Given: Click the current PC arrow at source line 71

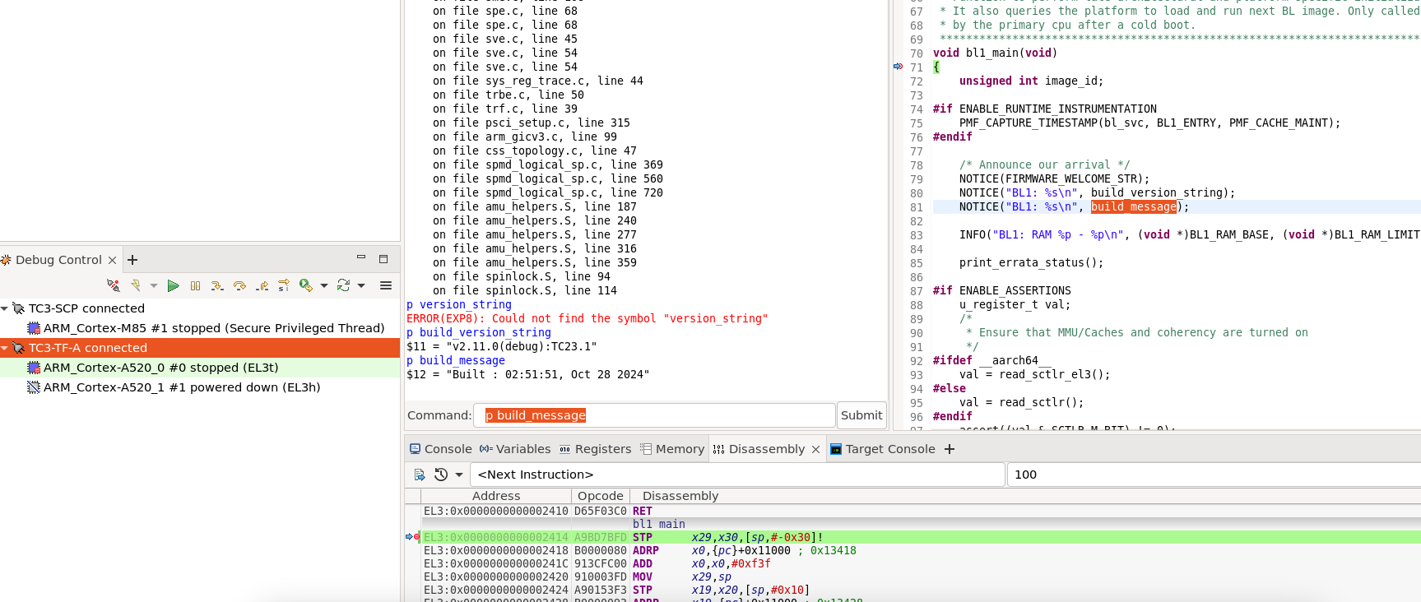Looking at the screenshot, I should coord(898,67).
